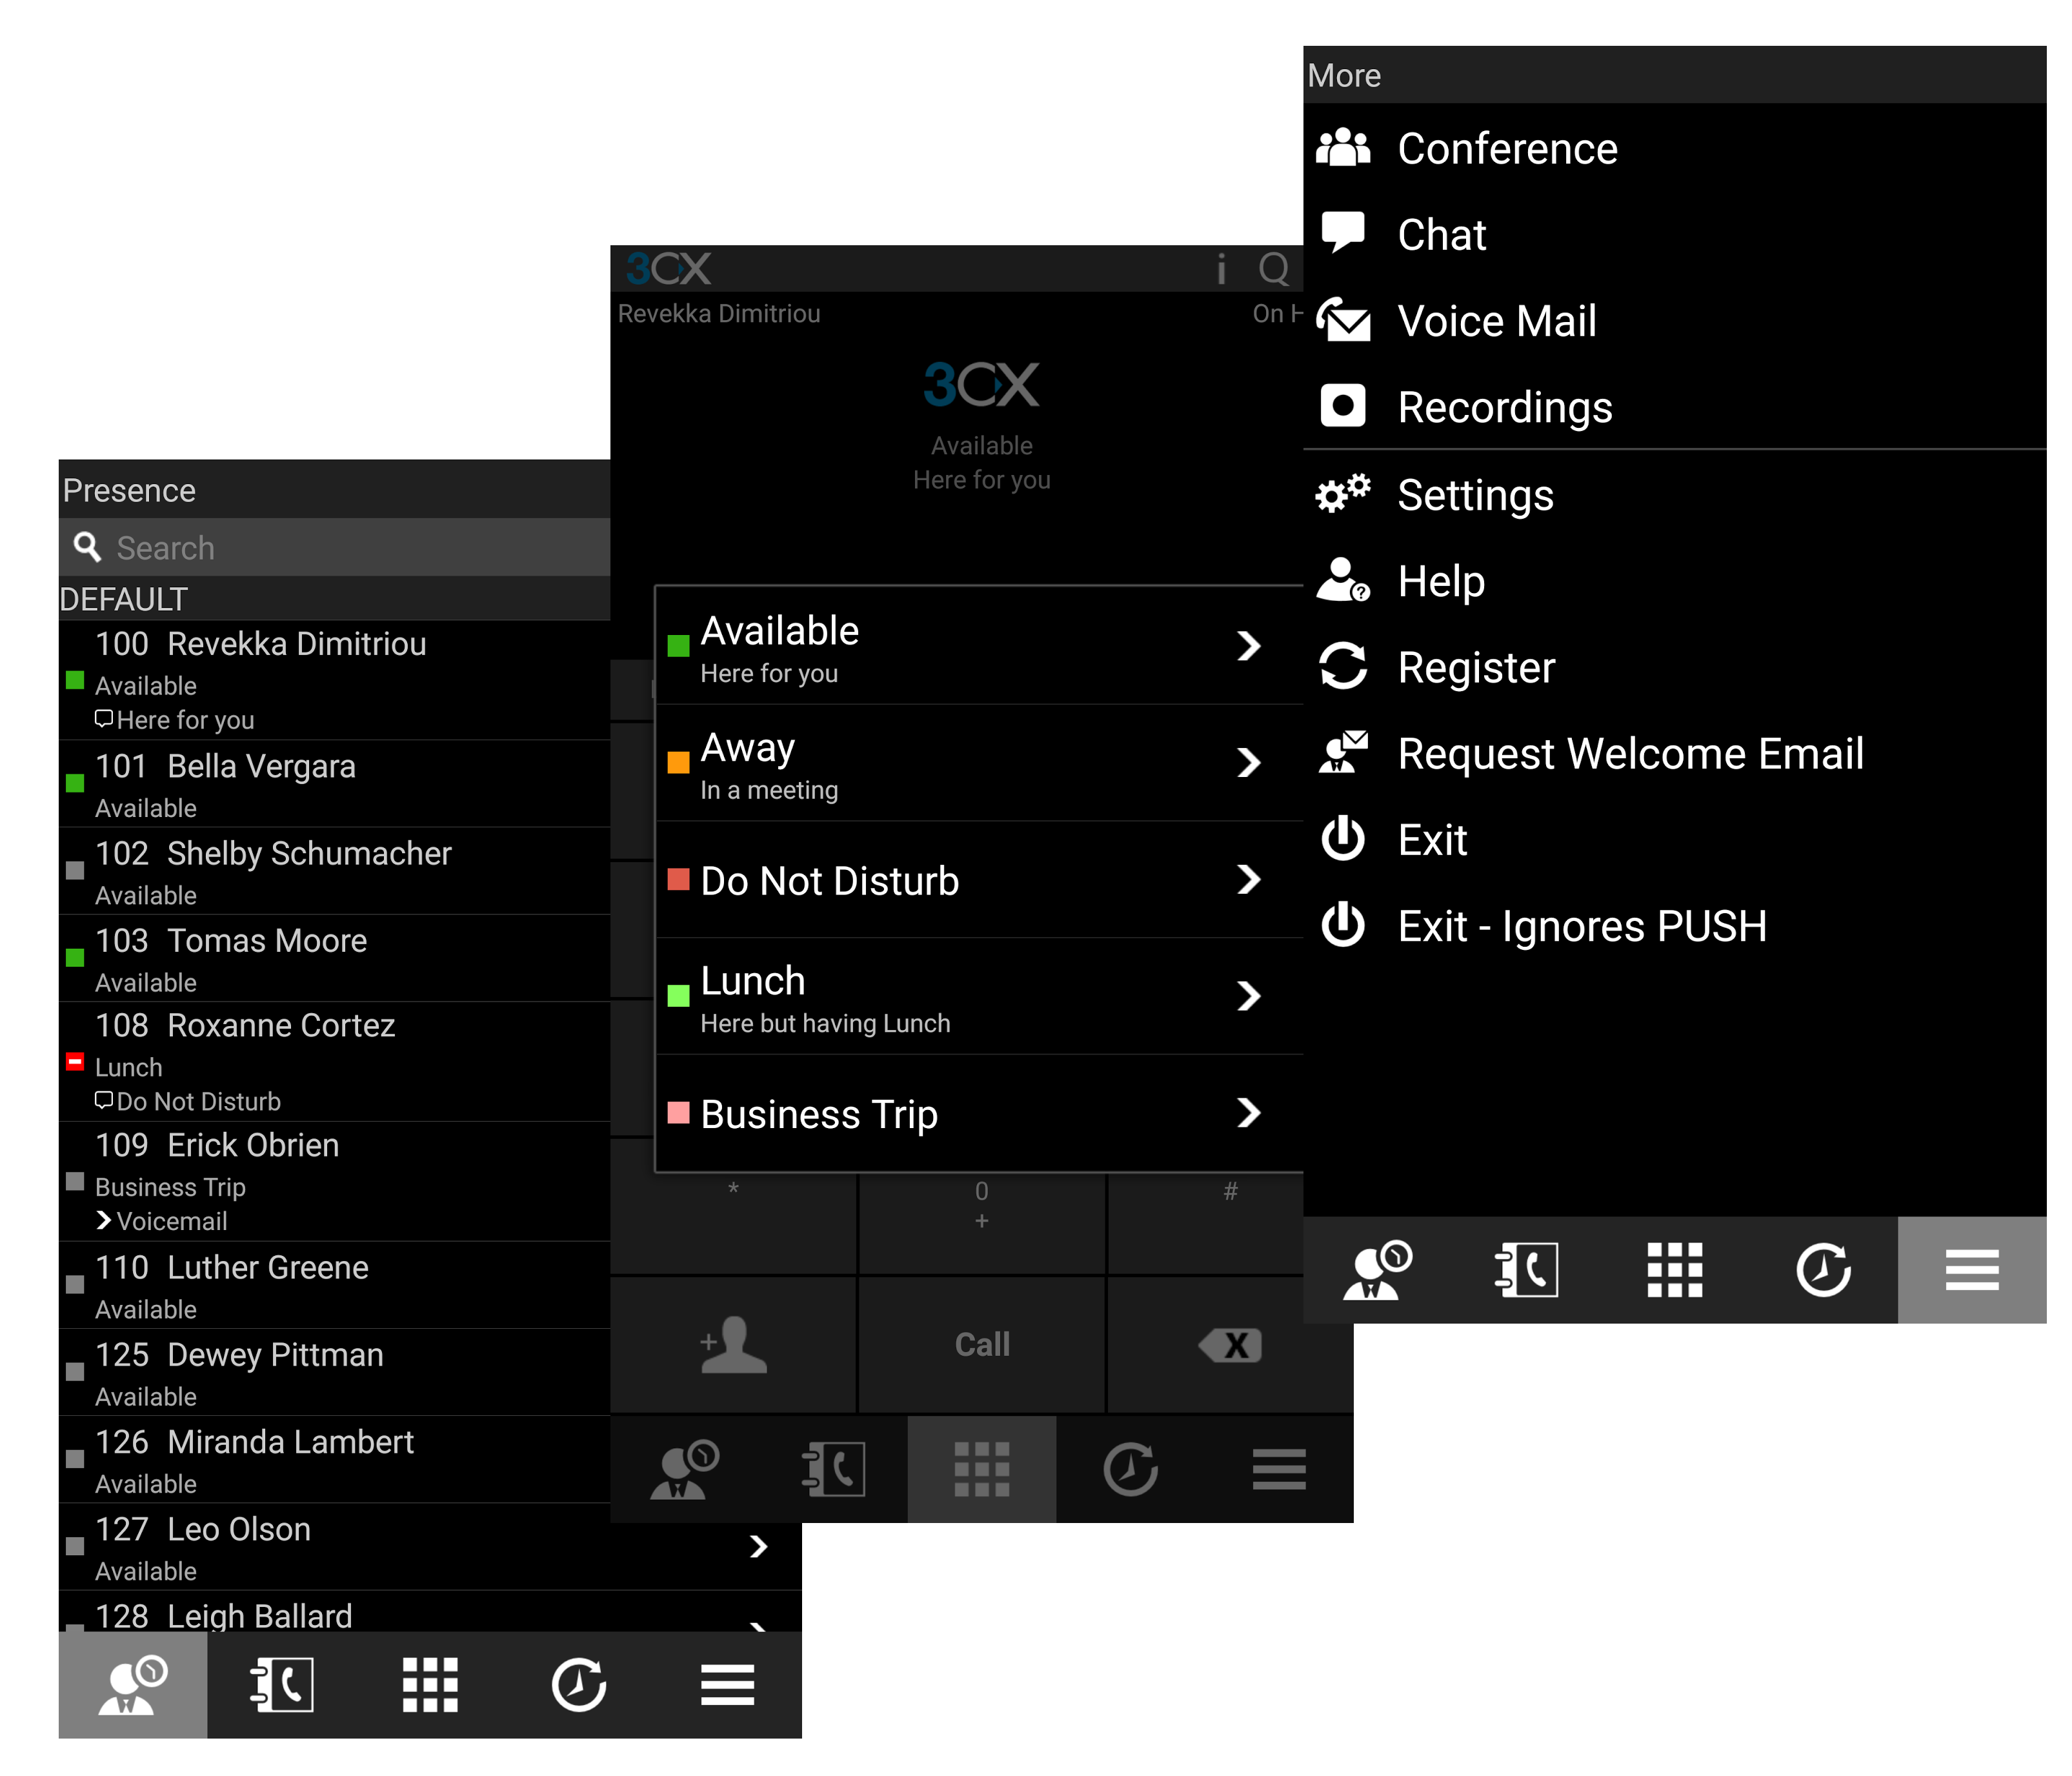Screen dimensions: 2072x1776
Task: Expand the Do Not Disturb chevron
Action: tap(1248, 879)
